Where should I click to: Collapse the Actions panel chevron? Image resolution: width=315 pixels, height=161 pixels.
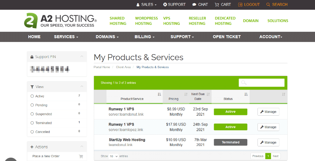(82, 146)
